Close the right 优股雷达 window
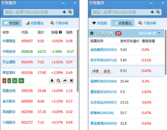This screenshot has height=130, width=167. pos(163,3)
